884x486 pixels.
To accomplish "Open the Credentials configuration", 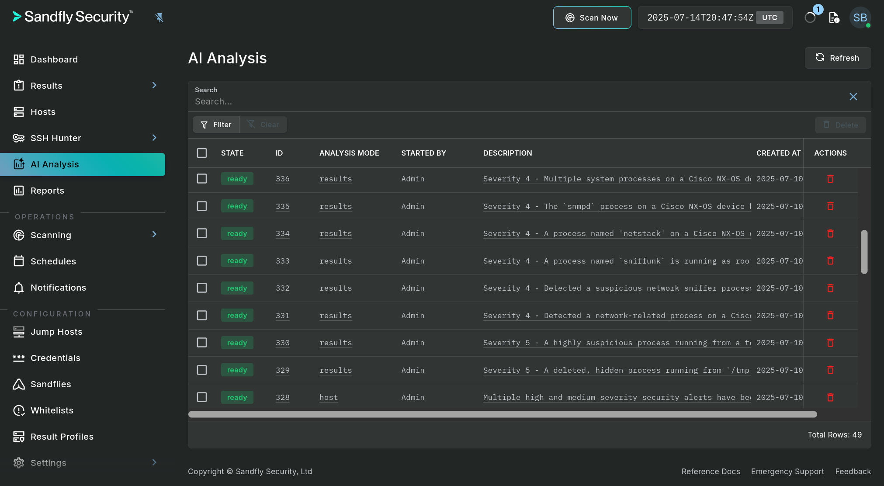I will point(83,358).
